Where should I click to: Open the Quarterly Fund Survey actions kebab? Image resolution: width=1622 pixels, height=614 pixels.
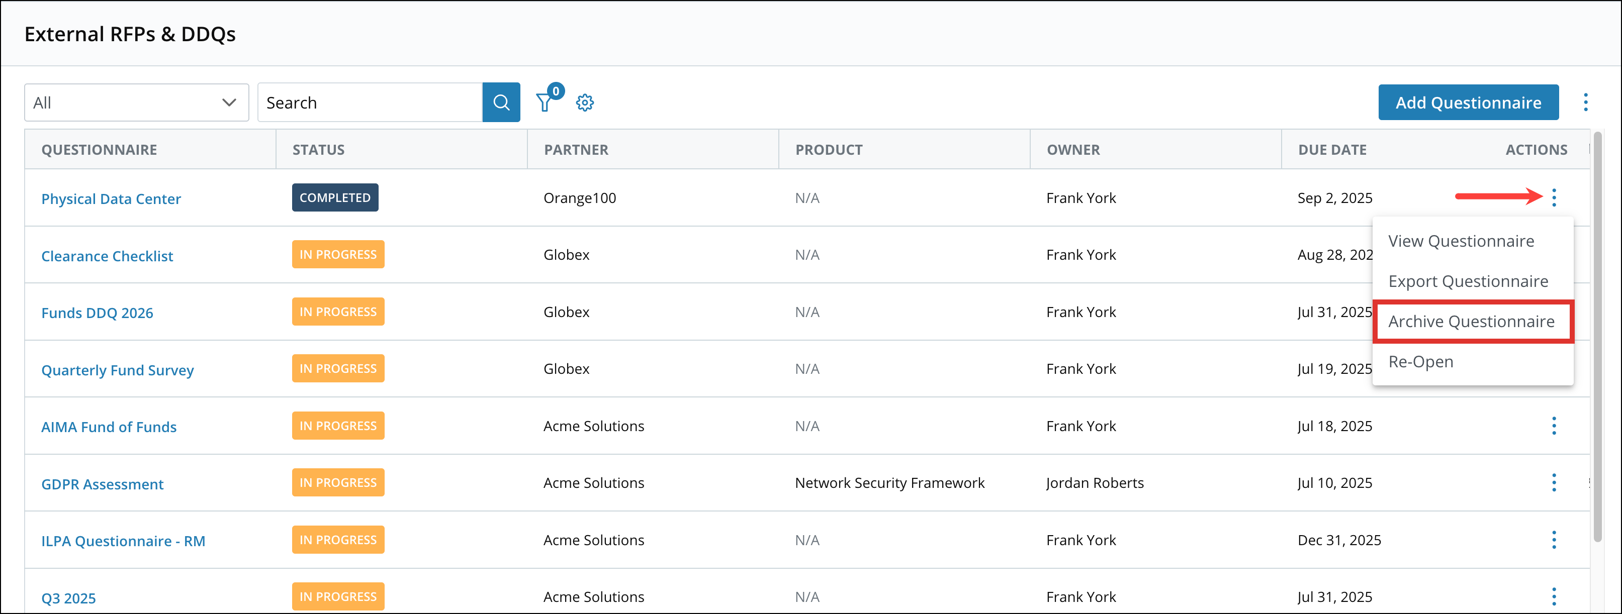pyautogui.click(x=1555, y=369)
